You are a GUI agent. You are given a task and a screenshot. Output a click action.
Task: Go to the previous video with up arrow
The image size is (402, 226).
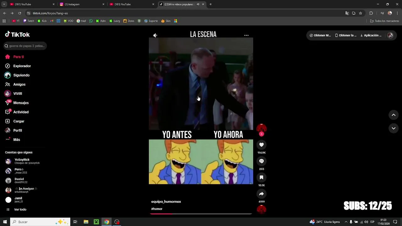(394, 115)
